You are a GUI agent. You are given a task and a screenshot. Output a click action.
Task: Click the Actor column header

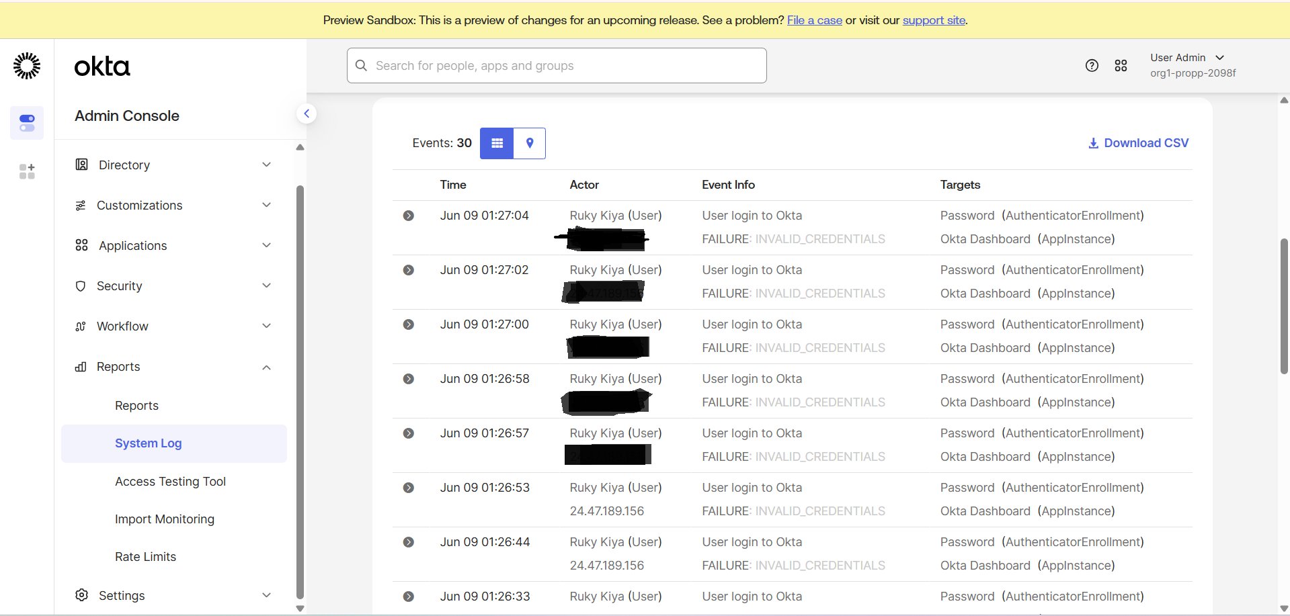(584, 185)
